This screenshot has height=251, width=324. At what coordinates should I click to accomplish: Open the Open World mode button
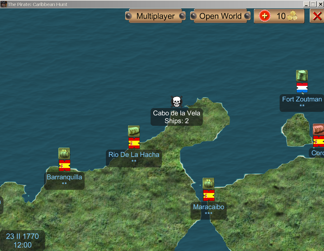(x=220, y=16)
